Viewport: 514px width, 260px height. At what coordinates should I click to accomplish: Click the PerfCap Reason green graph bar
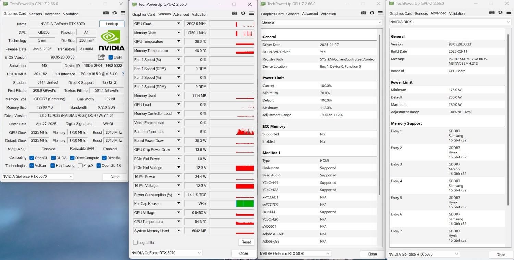tap(245, 203)
